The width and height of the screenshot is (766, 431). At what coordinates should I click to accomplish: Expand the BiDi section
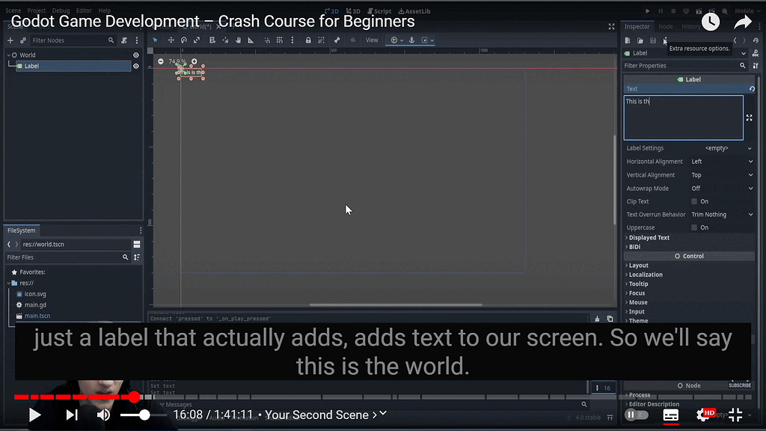point(634,247)
